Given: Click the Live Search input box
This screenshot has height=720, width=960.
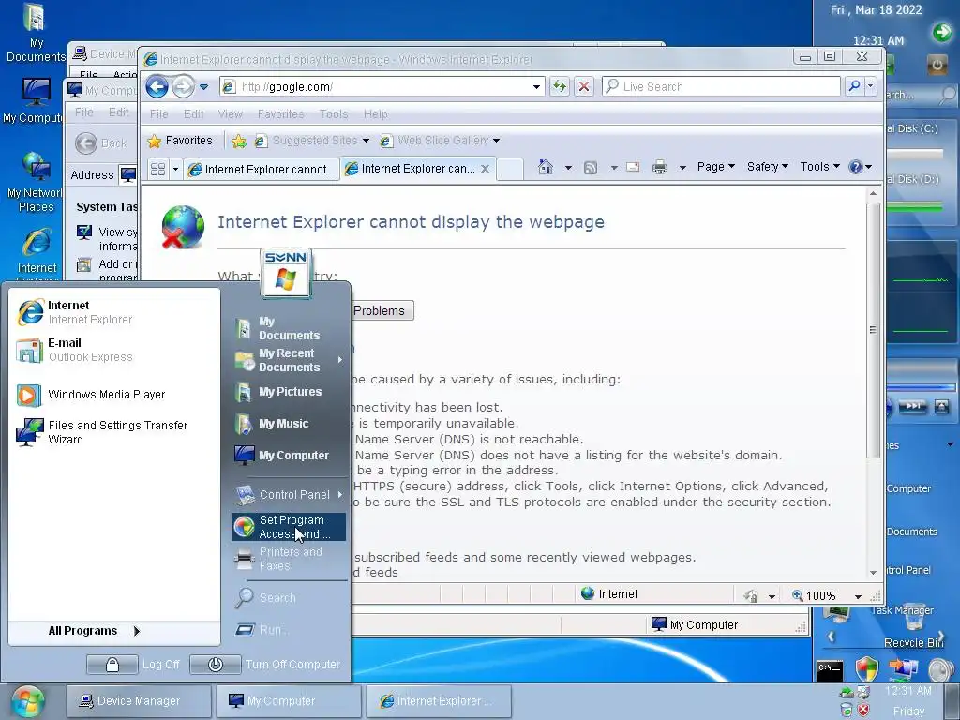Looking at the screenshot, I should click(x=721, y=87).
